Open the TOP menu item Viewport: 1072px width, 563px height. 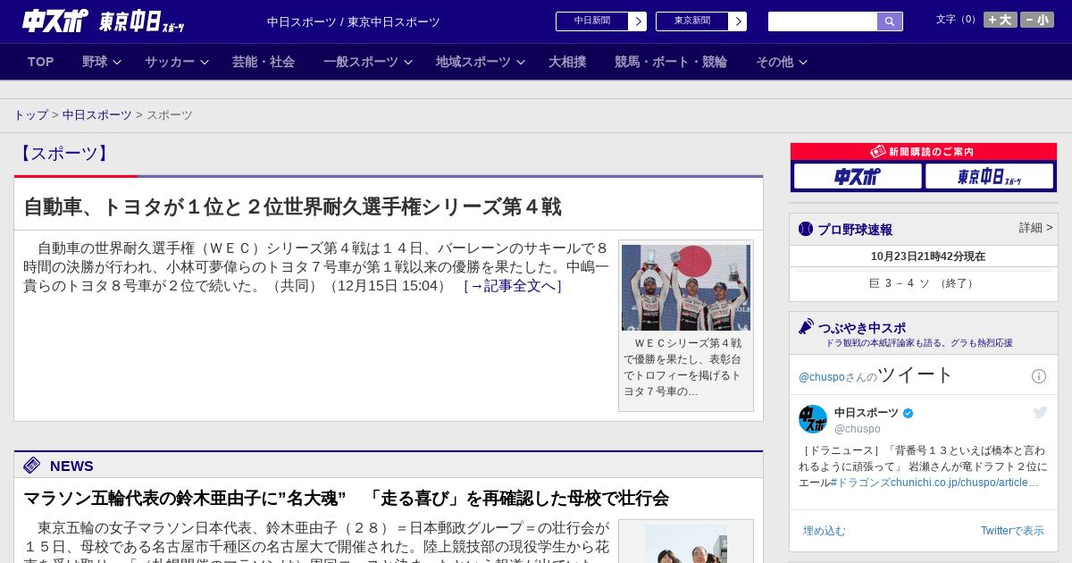(41, 62)
